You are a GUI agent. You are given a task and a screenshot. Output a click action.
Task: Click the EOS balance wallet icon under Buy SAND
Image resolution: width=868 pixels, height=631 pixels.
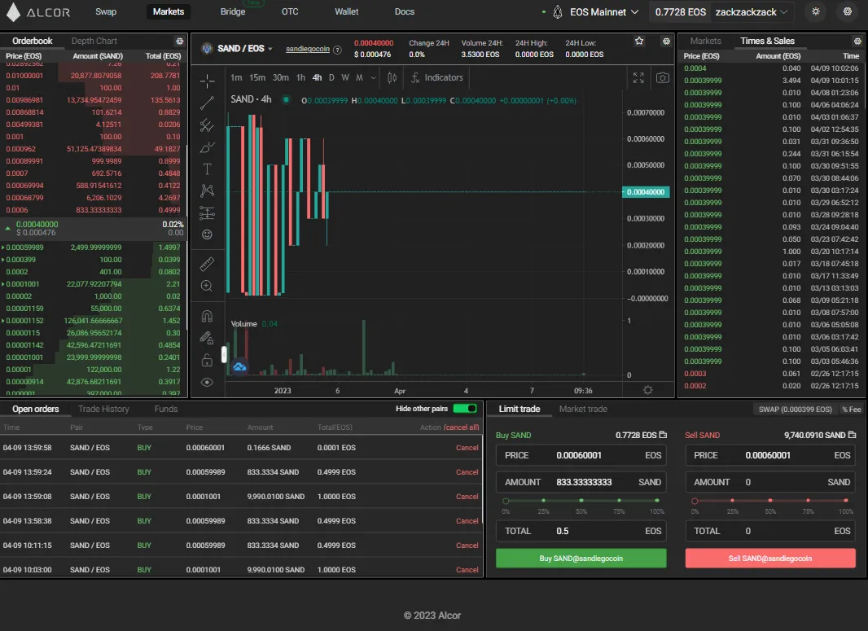pyautogui.click(x=663, y=435)
